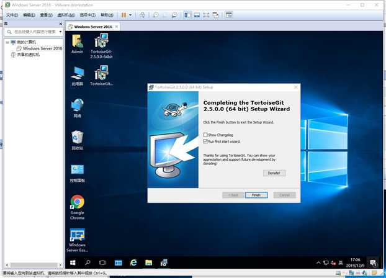
Task: Click the Finish button in setup wizard
Action: click(256, 195)
